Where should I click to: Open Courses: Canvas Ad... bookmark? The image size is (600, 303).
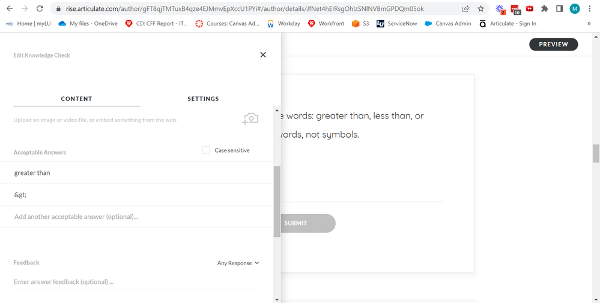228,23
